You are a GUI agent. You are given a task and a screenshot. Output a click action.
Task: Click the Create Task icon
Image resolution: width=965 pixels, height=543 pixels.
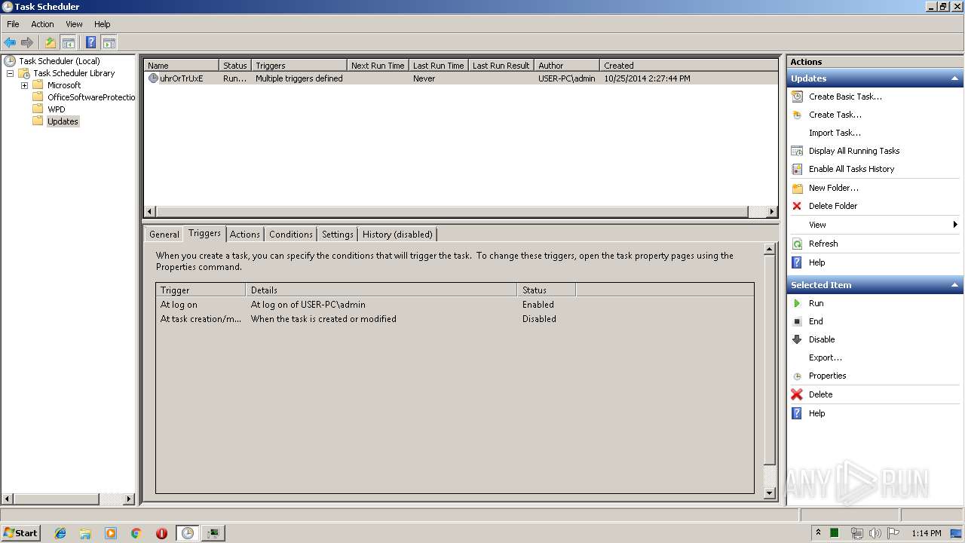(x=797, y=115)
